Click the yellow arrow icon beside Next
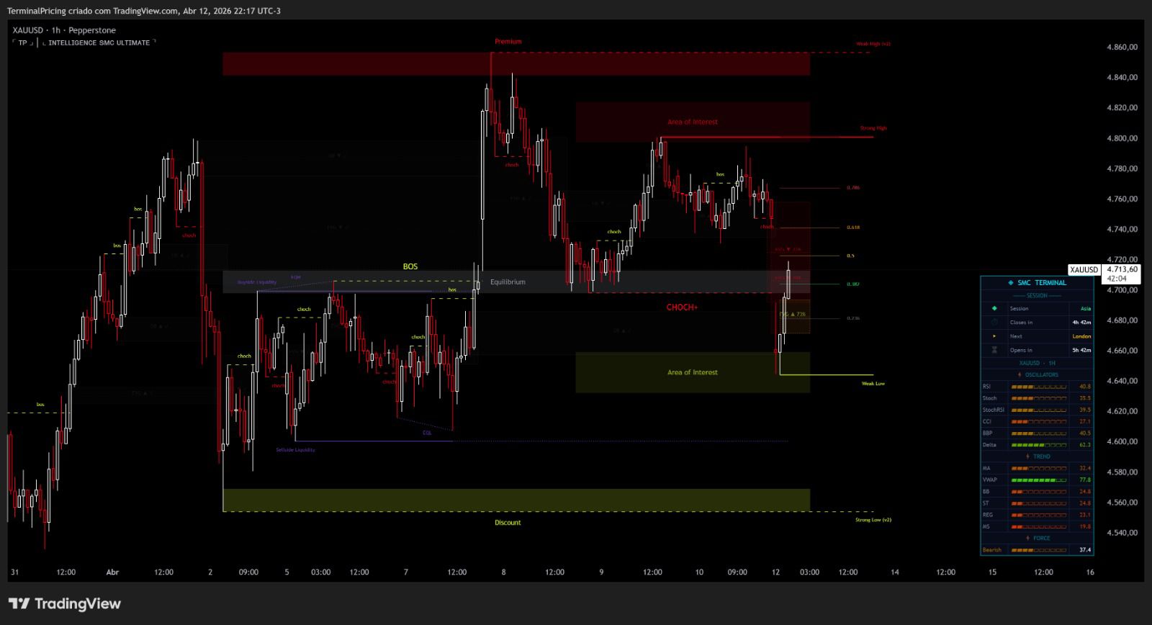The width and height of the screenshot is (1152, 625). pyautogui.click(x=994, y=336)
